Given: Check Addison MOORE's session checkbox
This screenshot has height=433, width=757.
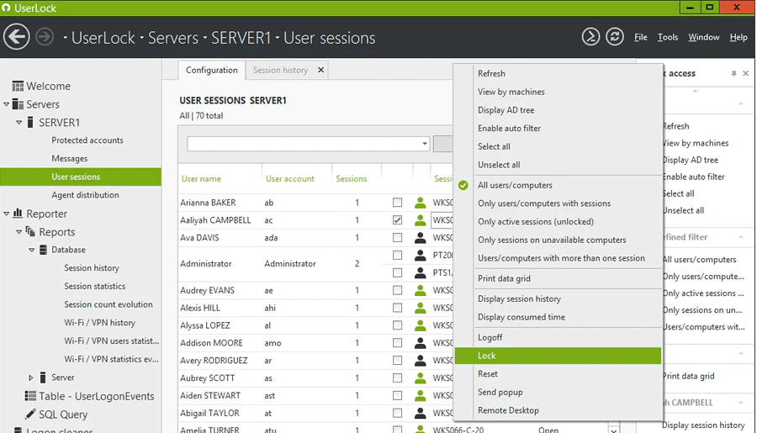Looking at the screenshot, I should click(397, 343).
